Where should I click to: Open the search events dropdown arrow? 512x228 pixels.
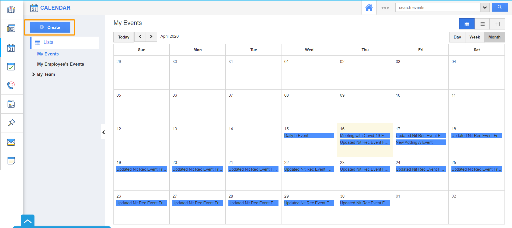[485, 8]
